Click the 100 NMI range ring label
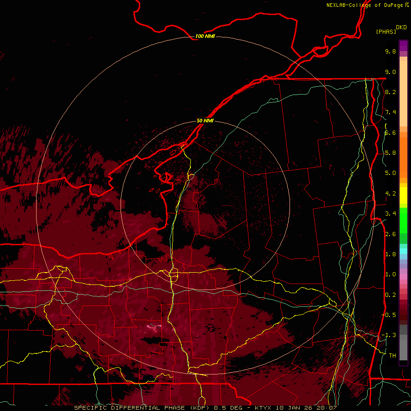 [205, 36]
